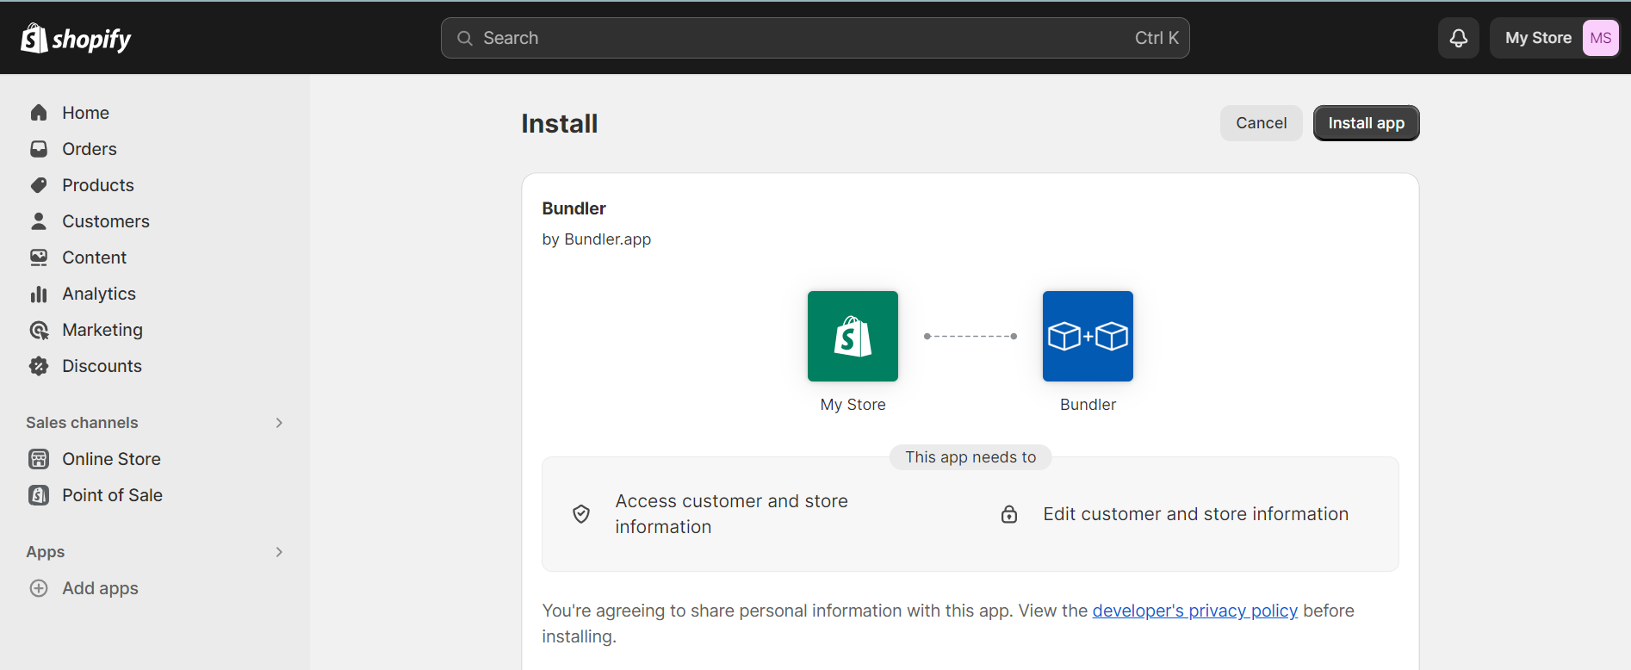Click the Apps heading label

tap(46, 552)
